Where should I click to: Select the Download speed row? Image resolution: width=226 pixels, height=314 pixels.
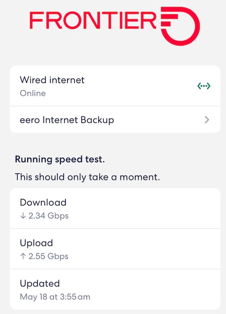[x=115, y=208]
